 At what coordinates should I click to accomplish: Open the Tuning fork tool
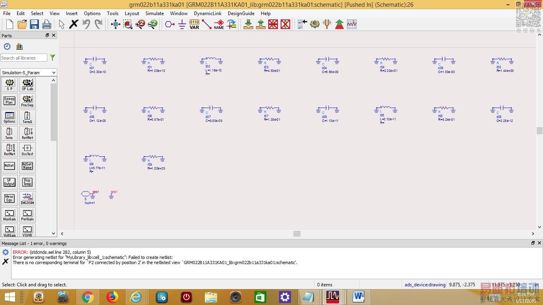(x=327, y=24)
